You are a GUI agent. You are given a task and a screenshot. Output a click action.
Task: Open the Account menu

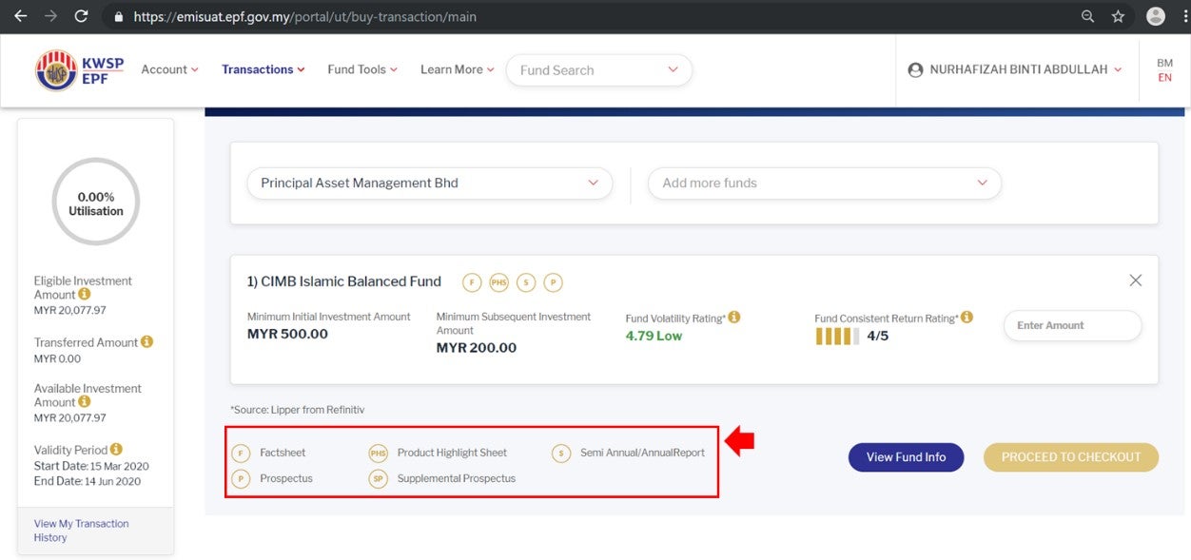pyautogui.click(x=170, y=69)
